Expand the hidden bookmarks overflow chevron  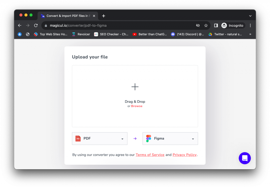[250, 34]
